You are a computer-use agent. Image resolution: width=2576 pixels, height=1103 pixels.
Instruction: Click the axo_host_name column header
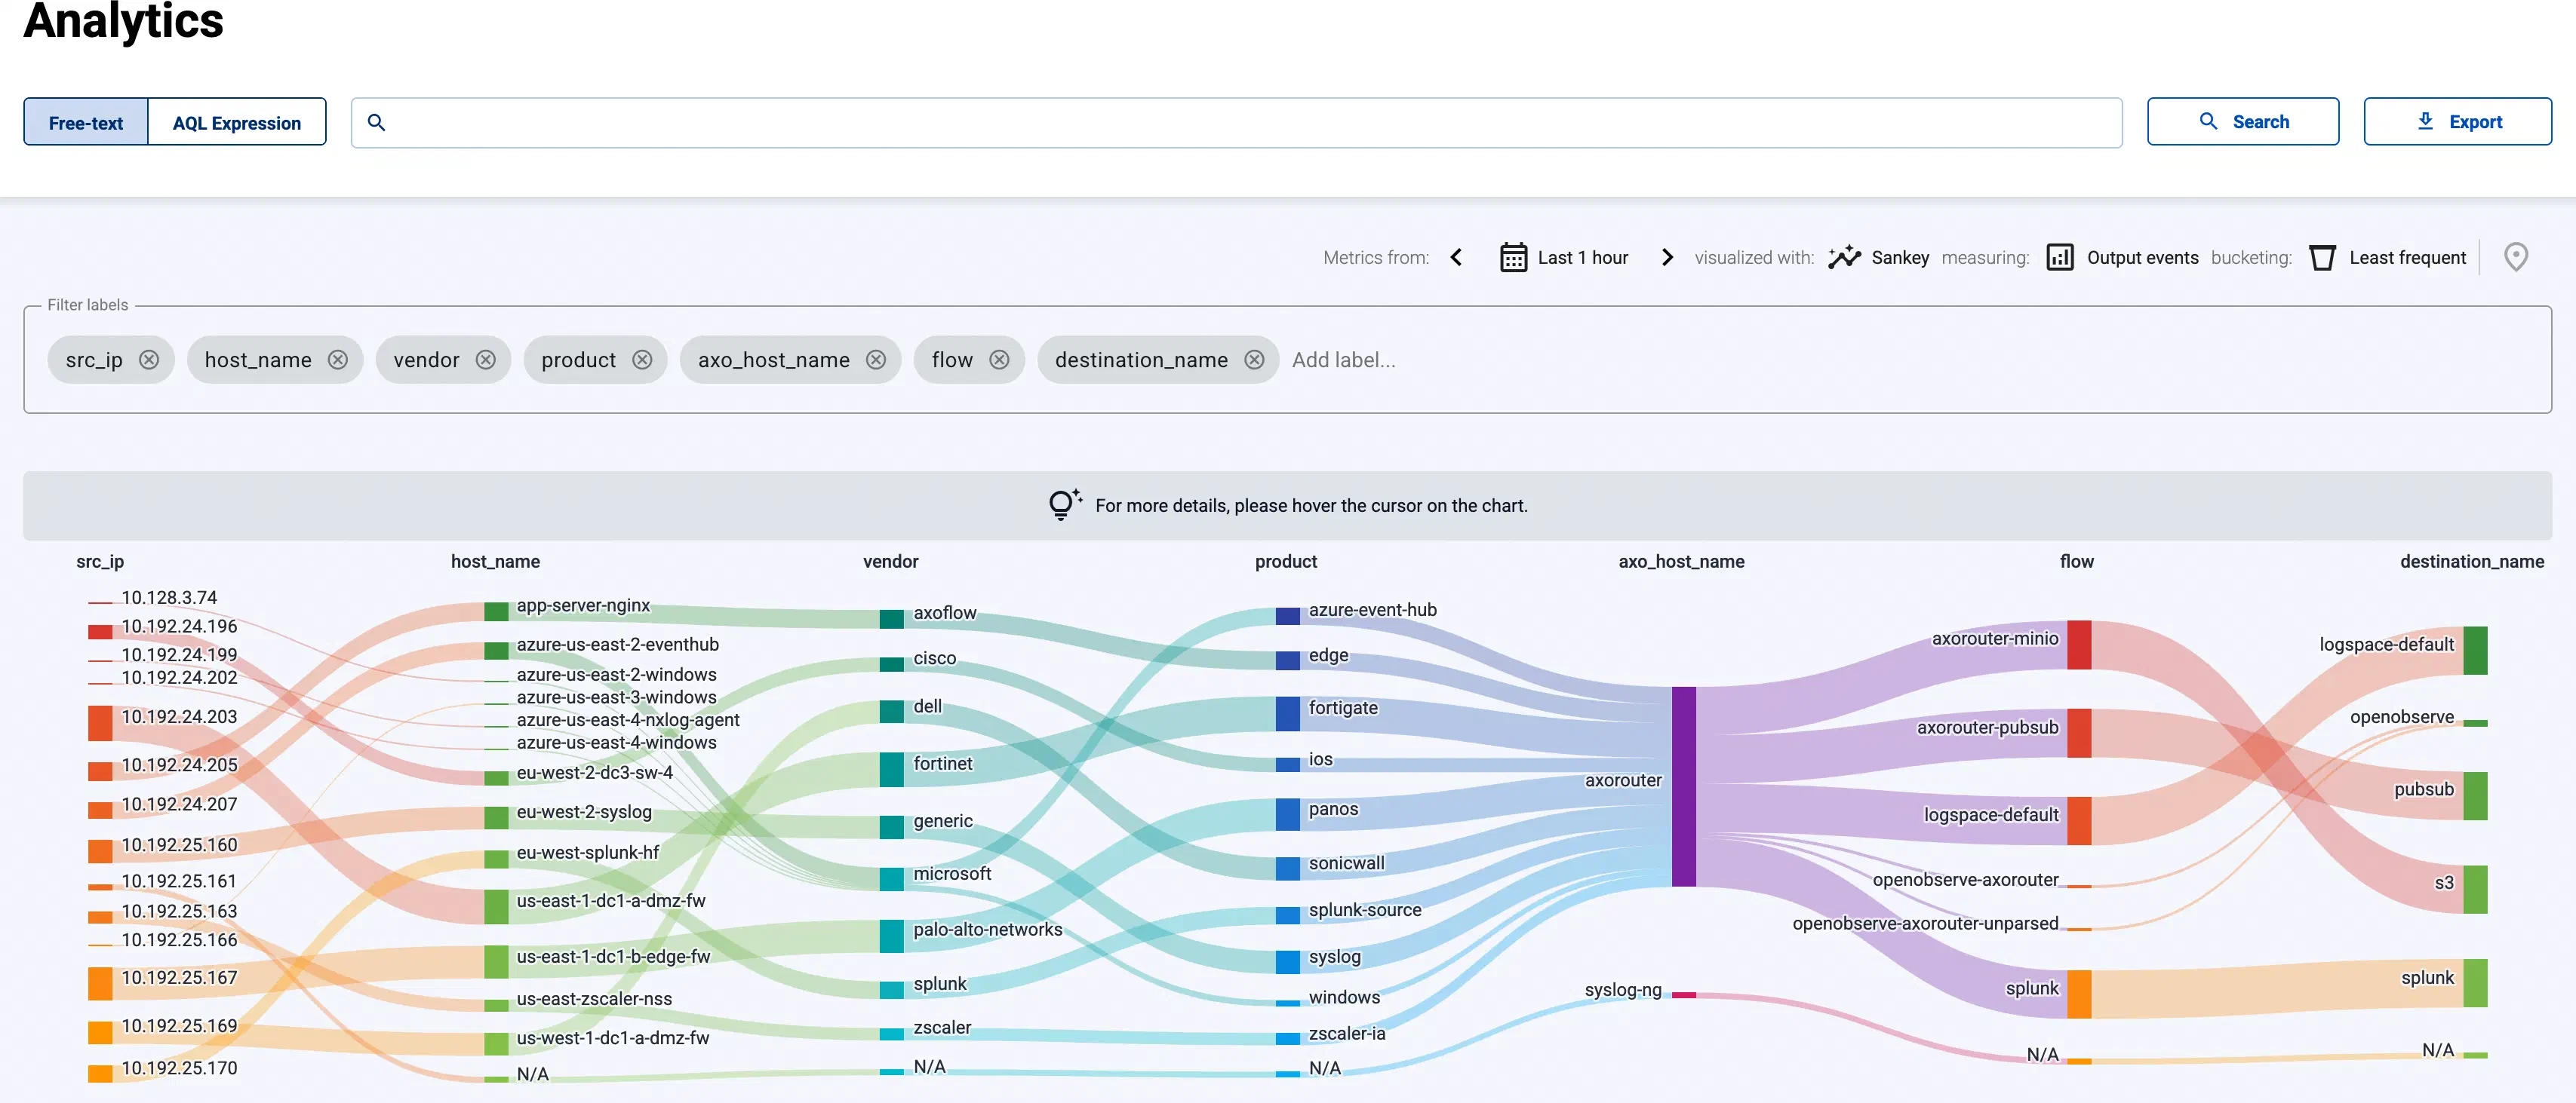(x=1681, y=562)
